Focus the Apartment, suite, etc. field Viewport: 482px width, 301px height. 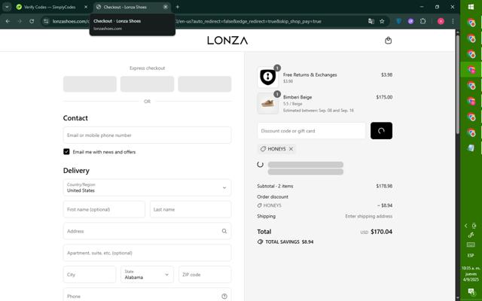147,253
